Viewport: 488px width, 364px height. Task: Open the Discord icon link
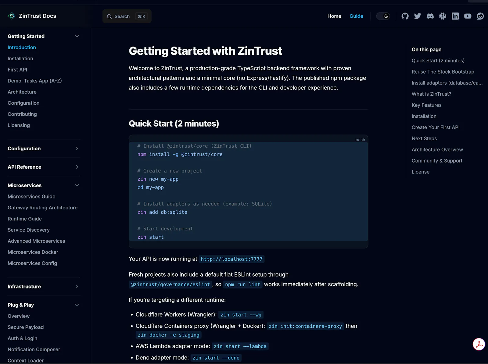[x=430, y=16]
